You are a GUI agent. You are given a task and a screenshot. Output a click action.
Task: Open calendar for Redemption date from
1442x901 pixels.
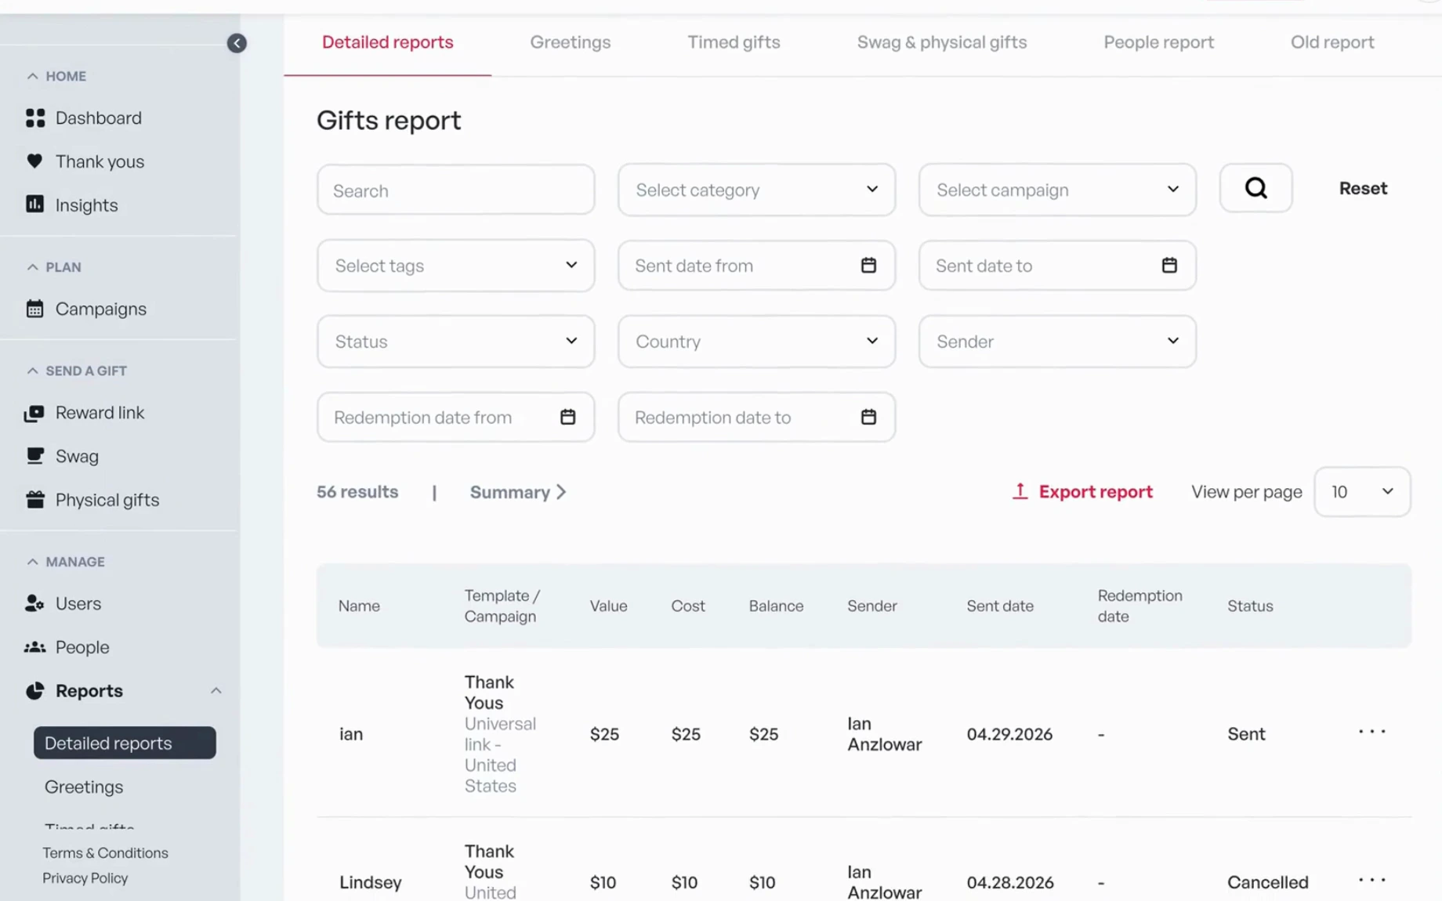pos(567,417)
